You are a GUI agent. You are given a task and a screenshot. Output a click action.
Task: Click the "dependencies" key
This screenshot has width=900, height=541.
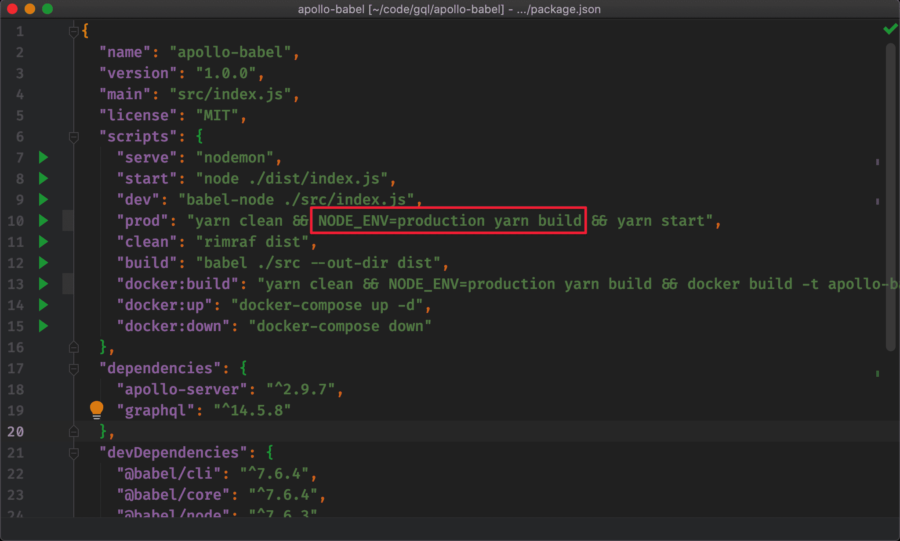[x=160, y=368]
